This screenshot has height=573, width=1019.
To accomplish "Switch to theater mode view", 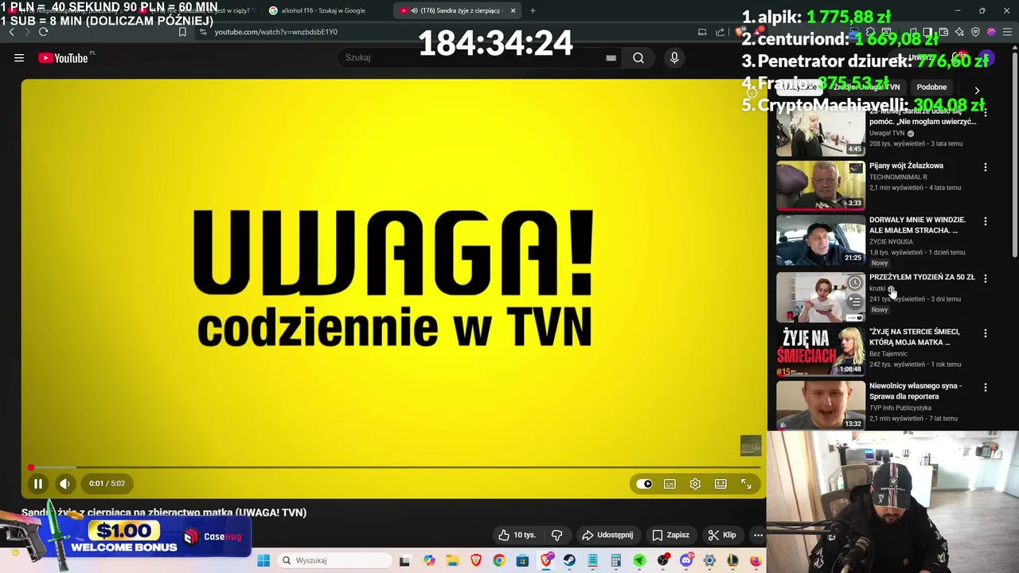I will [x=720, y=483].
